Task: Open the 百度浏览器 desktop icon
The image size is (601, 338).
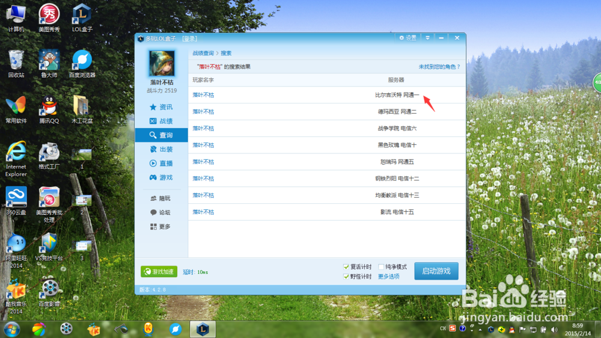Action: 82,63
